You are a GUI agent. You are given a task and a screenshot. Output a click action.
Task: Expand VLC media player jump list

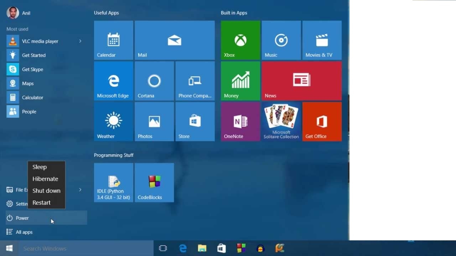click(x=80, y=41)
